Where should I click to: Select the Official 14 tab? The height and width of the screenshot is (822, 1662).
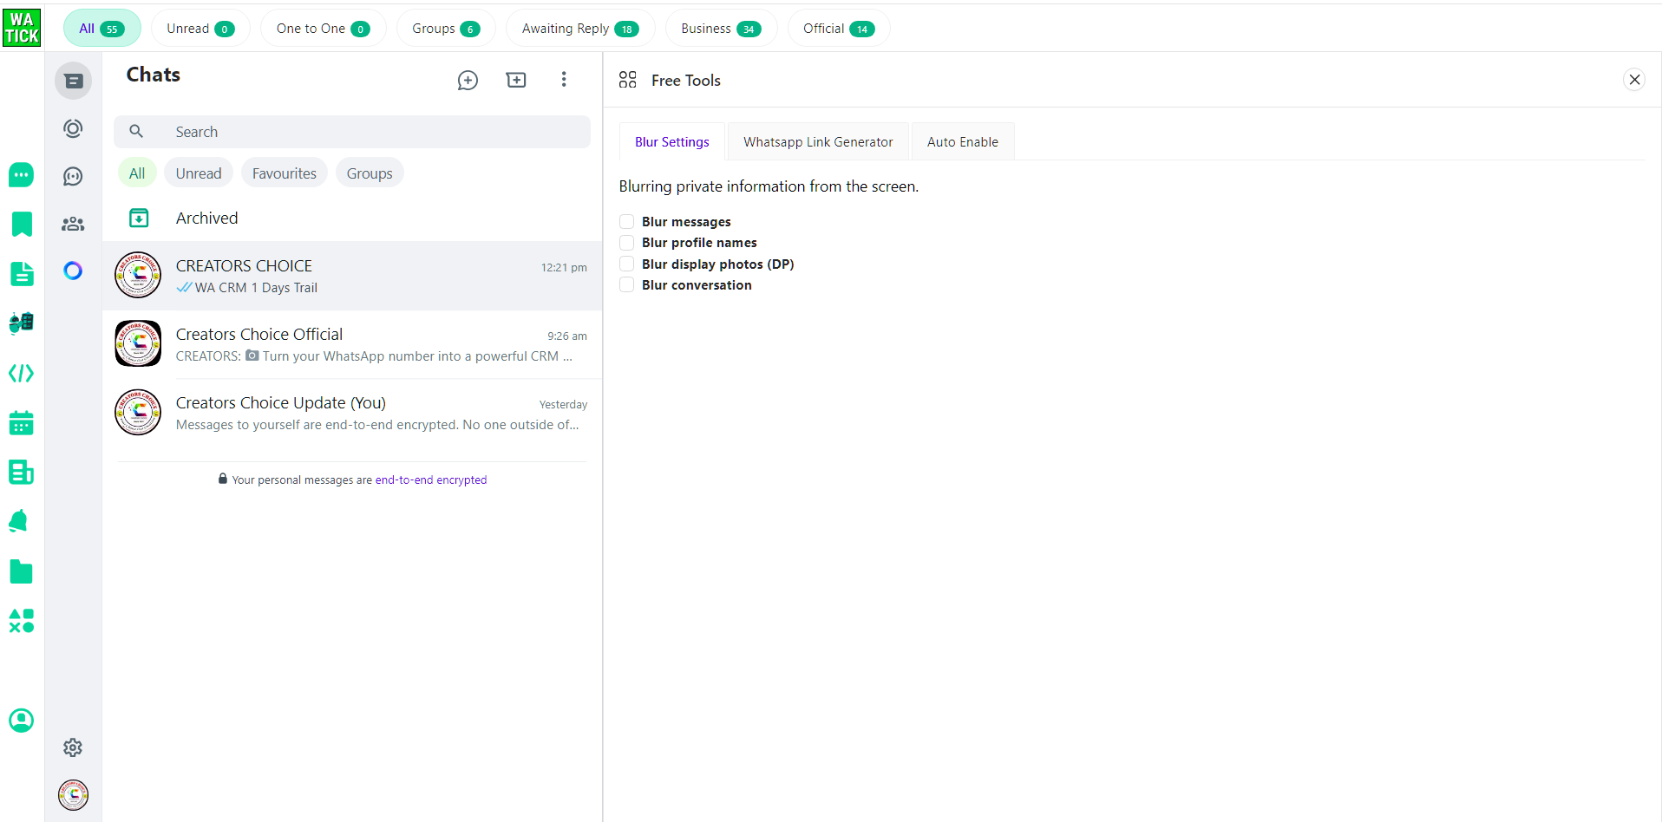pos(839,29)
